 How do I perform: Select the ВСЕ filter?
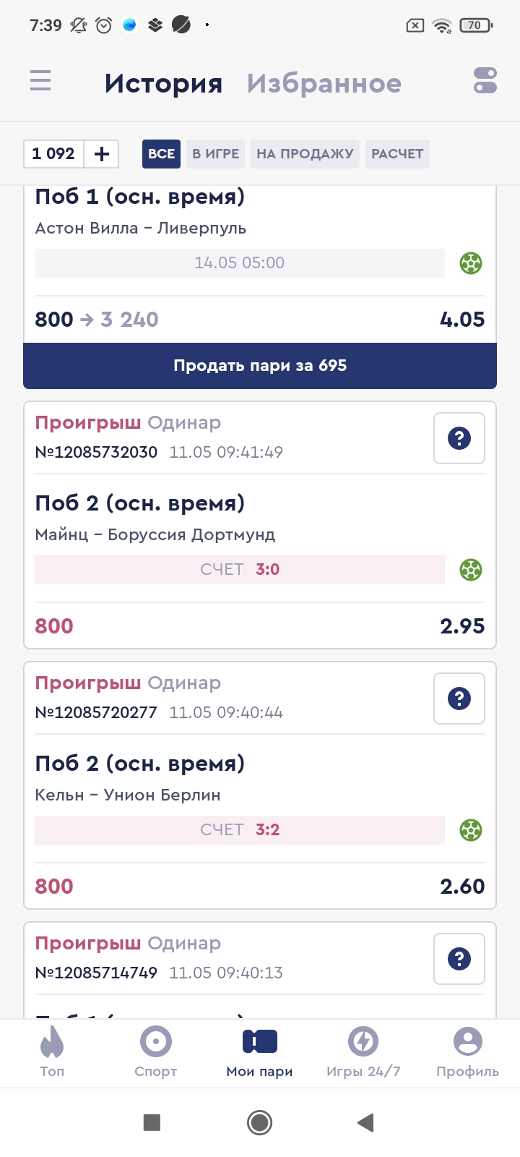161,153
